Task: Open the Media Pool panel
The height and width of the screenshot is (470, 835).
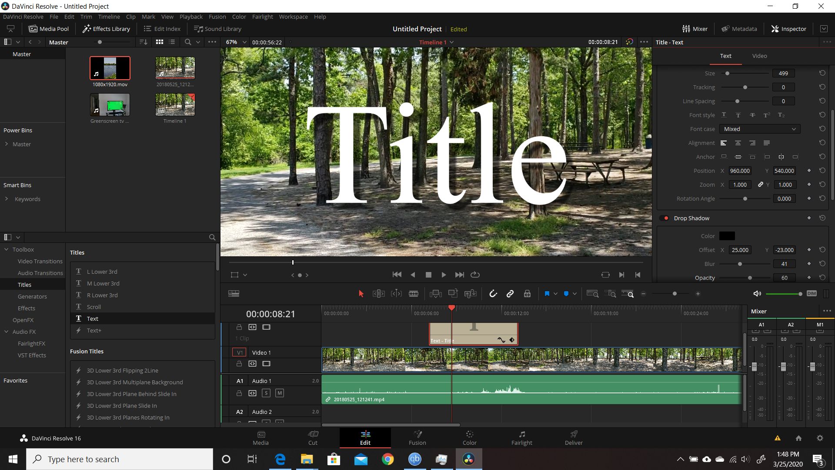Action: [x=49, y=29]
